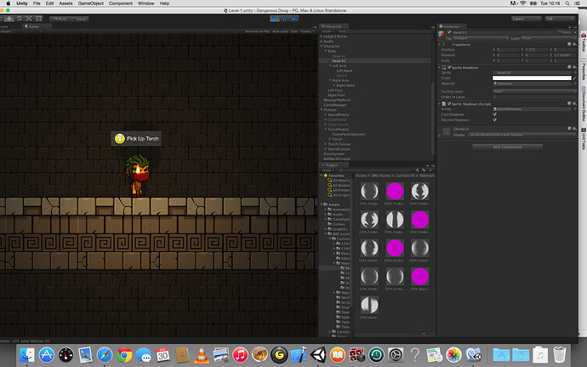Select the Move transform tool
This screenshot has width=587, height=367.
tap(9, 19)
